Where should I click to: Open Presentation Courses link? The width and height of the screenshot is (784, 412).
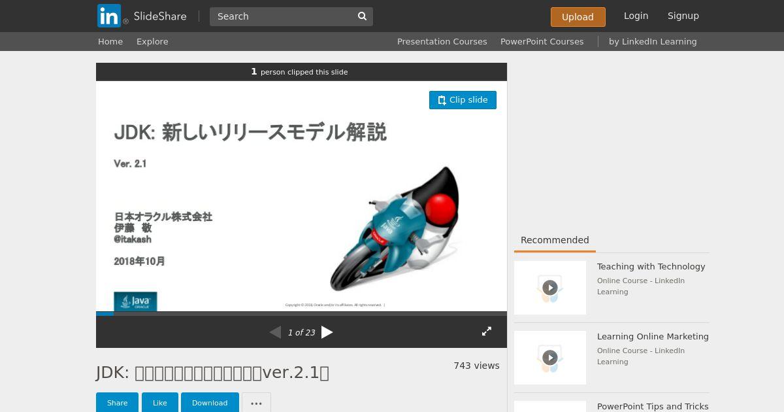tap(442, 41)
